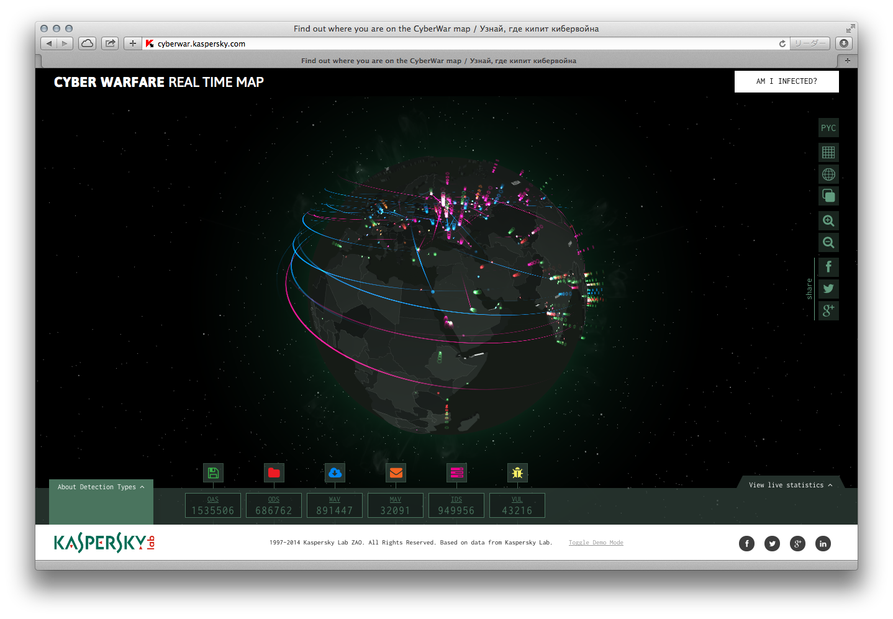Select the MAV counter box 32091
Viewport: 893px width, 619px height.
(396, 505)
